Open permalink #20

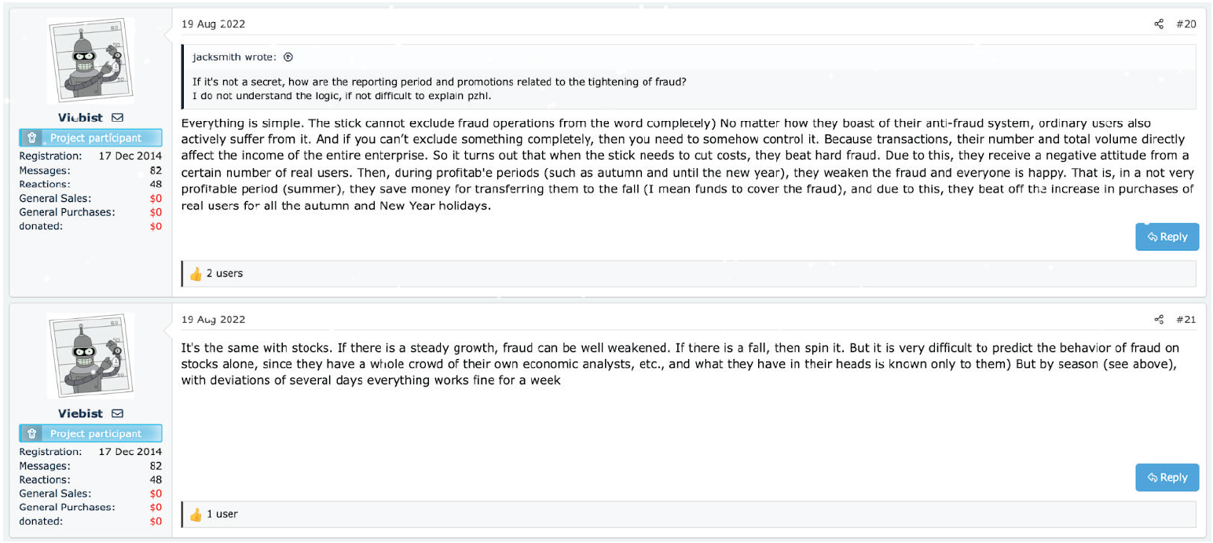tap(1186, 24)
